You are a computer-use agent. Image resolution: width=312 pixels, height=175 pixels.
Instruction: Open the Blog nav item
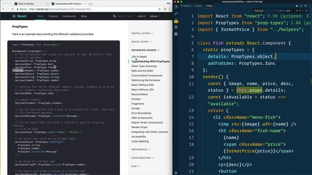click(x=83, y=16)
